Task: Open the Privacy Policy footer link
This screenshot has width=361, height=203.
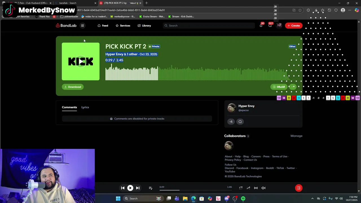Action: coord(233,160)
